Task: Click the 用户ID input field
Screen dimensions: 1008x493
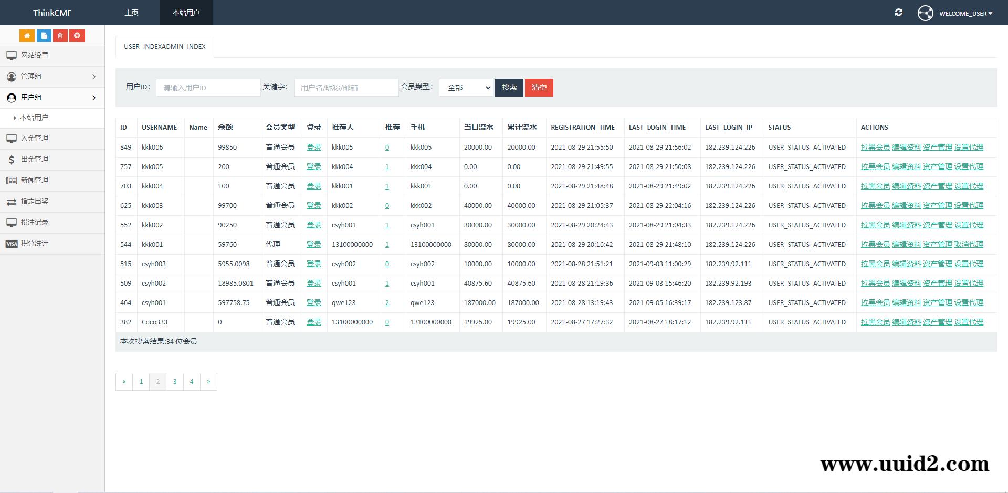Action: (x=208, y=88)
